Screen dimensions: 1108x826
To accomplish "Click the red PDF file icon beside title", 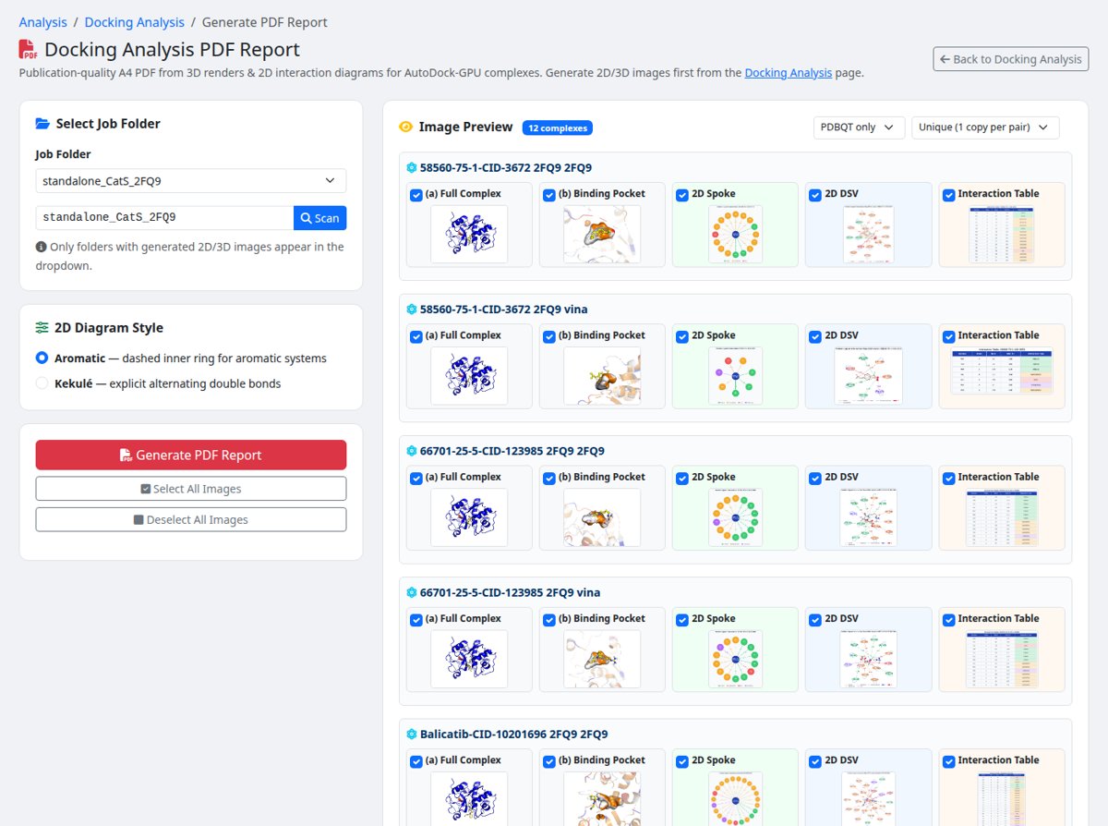I will (28, 50).
